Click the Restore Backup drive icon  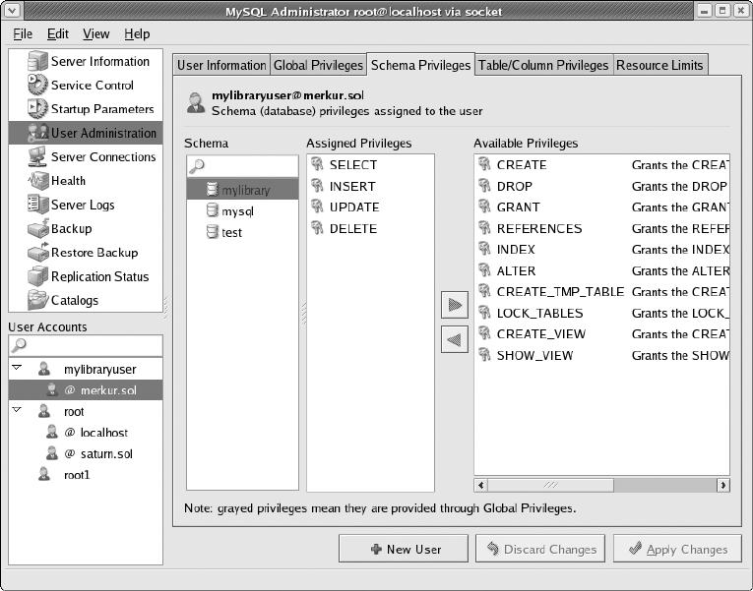[37, 253]
